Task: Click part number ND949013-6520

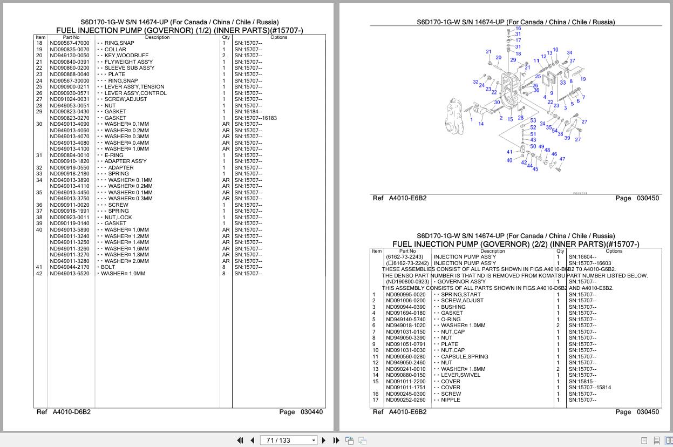Action: (70, 273)
